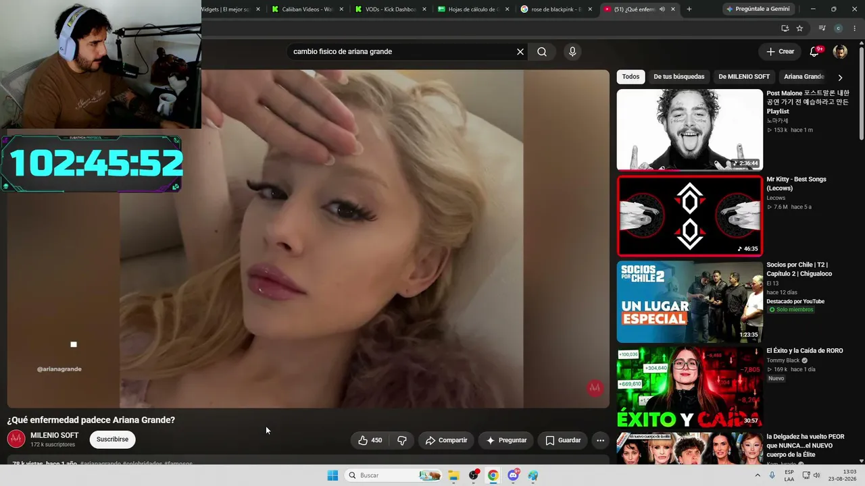Switch to rose de blackpink tab
Screen dimensions: 865x486
(556, 9)
